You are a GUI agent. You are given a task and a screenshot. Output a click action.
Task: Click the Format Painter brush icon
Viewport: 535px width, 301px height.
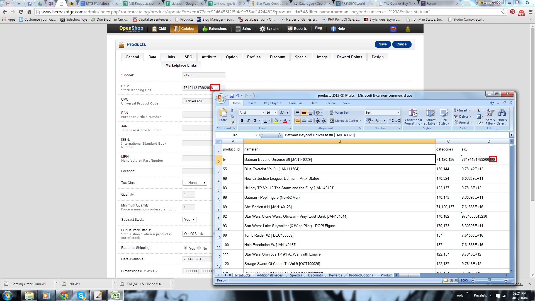coord(232,122)
